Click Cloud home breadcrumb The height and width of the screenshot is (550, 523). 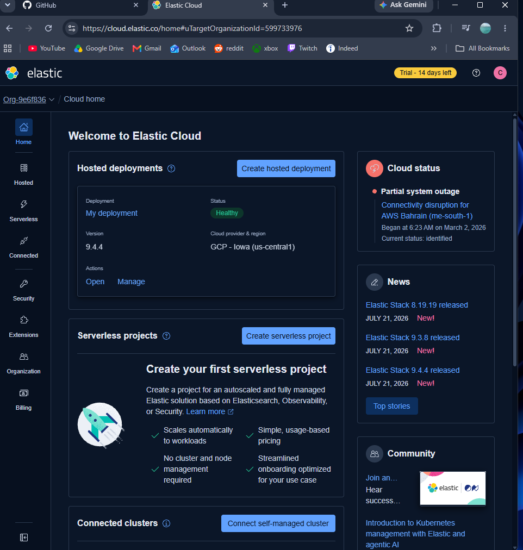click(84, 99)
